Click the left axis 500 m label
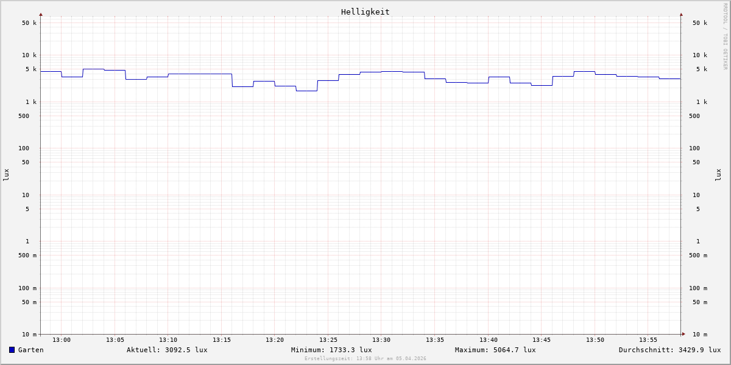 coord(27,255)
